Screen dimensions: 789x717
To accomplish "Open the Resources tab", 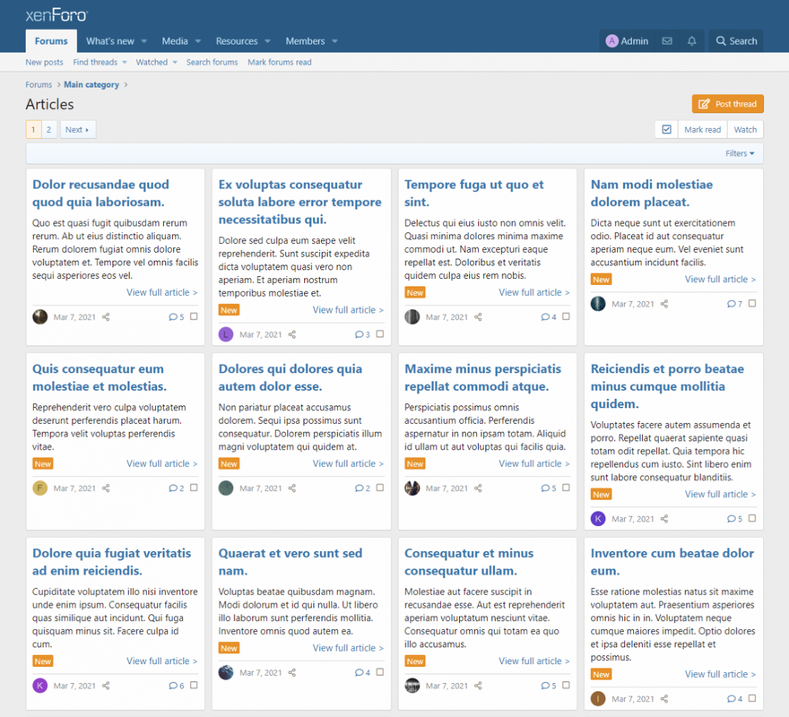I will point(237,41).
